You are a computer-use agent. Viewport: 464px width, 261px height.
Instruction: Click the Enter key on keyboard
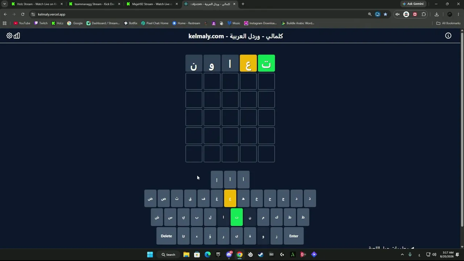[294, 236]
